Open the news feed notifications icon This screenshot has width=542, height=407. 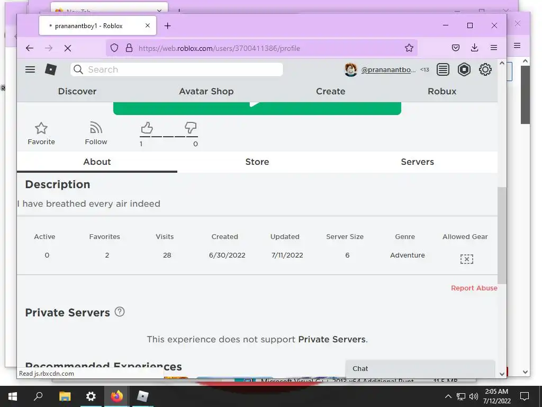(x=443, y=69)
